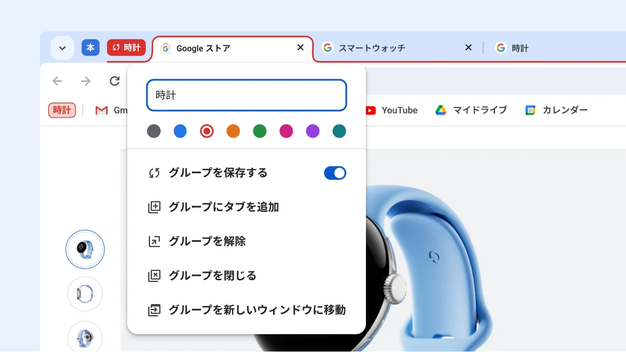The image size is (626, 352).
Task: Toggle the グループを保存する switch off
Action: [335, 173]
